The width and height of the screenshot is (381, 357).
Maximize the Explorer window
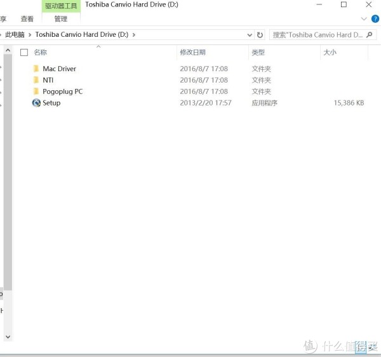tap(344, 4)
